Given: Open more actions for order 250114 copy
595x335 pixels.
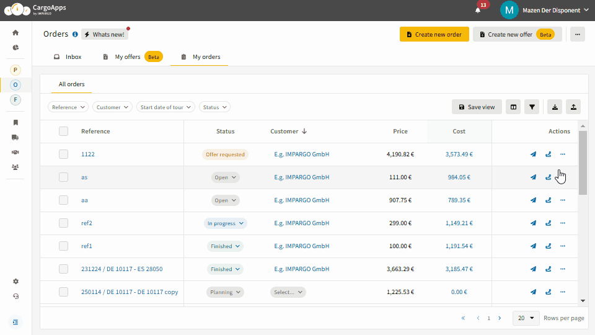Looking at the screenshot, I should pyautogui.click(x=563, y=292).
